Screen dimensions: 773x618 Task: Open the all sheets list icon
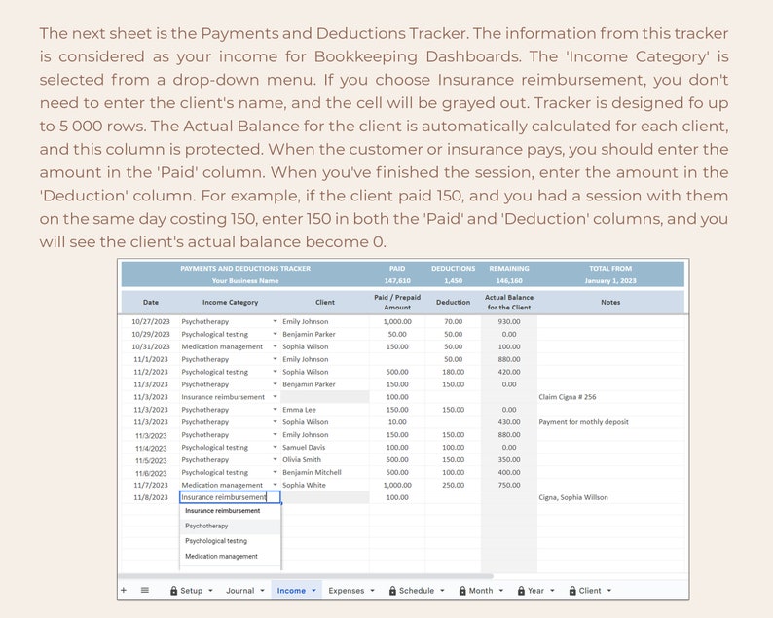145,590
